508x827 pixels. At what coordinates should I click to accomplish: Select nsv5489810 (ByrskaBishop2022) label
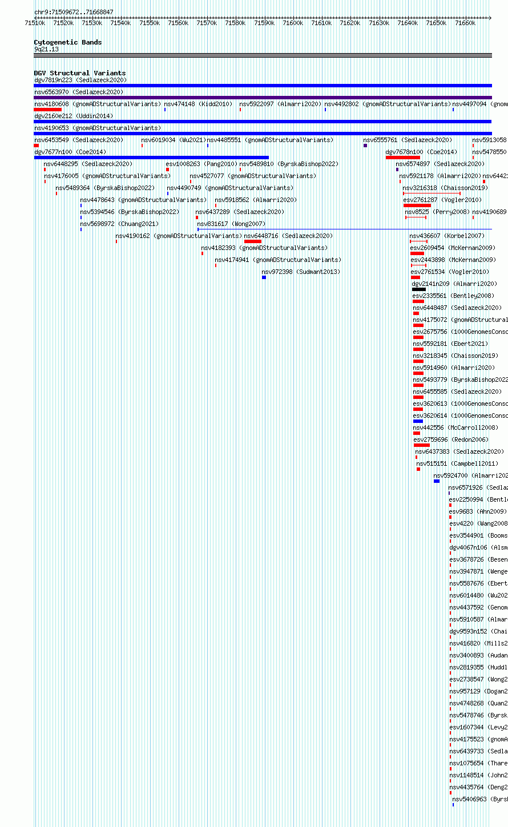point(289,164)
